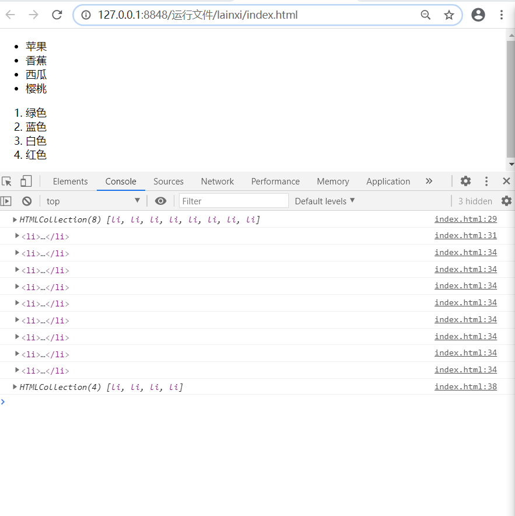
Task: Open source link index.html:29
Action: pos(465,219)
